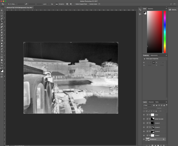Select the Pen tool
178x146 pixels.
[x=2, y=49]
